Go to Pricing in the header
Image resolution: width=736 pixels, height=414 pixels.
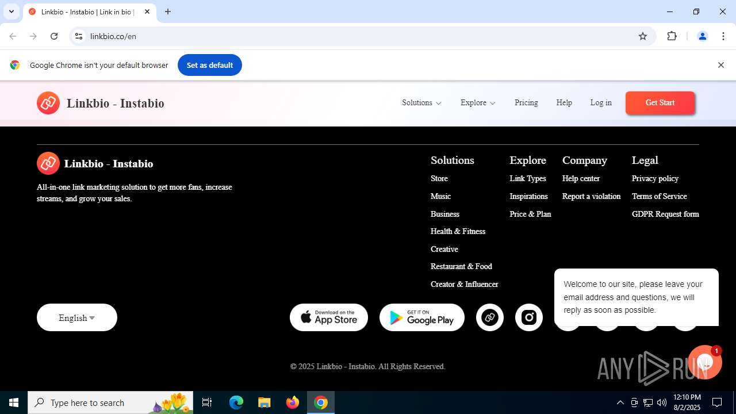click(x=526, y=103)
